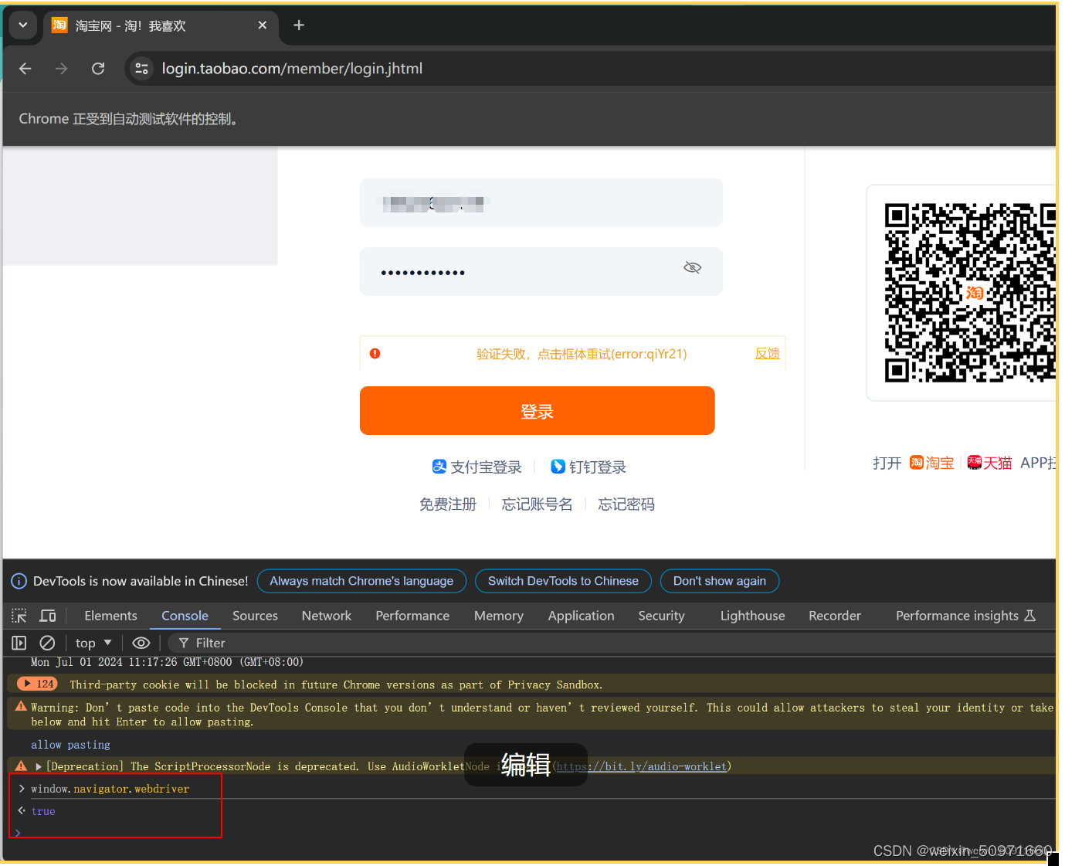
Task: Expand the ScriptProcessorNode deprecation warning
Action: 38,766
